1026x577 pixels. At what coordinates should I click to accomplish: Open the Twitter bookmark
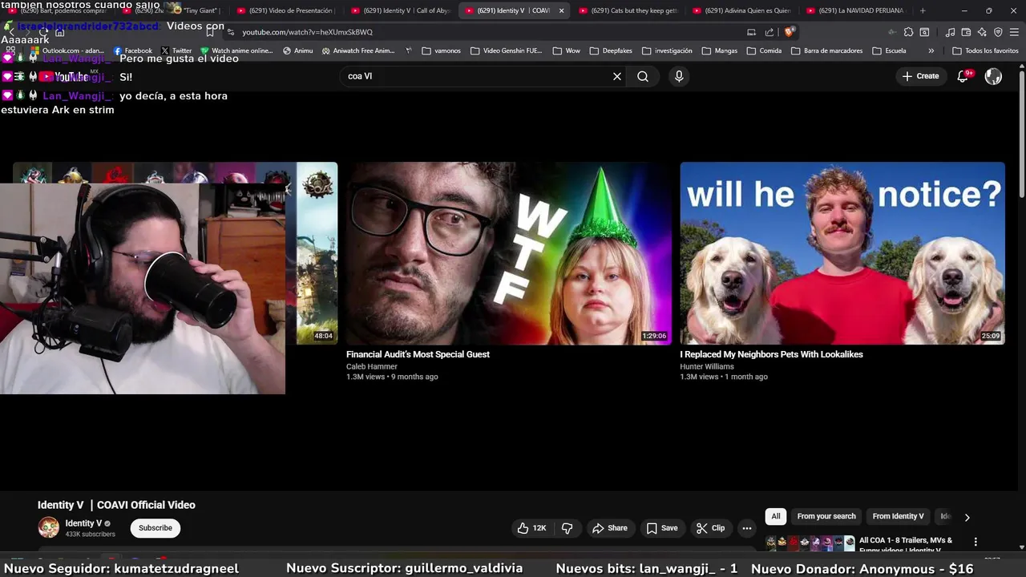tap(176, 50)
